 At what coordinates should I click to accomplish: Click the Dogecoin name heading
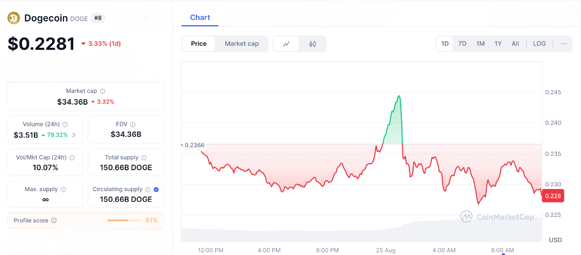[x=46, y=18]
